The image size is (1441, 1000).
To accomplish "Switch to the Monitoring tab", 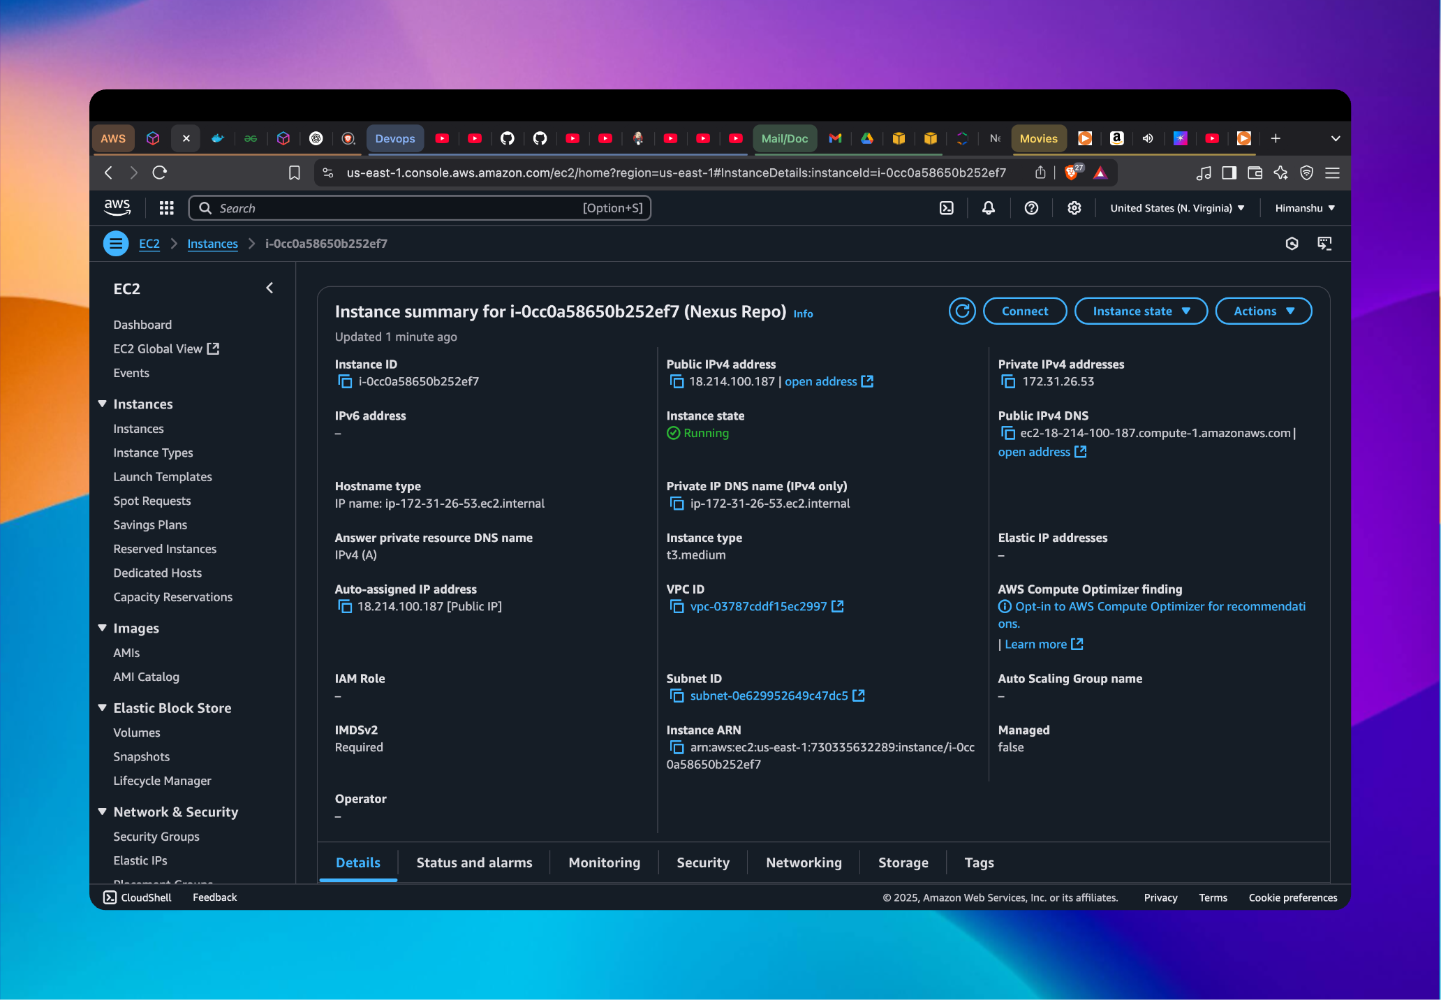I will (x=604, y=862).
